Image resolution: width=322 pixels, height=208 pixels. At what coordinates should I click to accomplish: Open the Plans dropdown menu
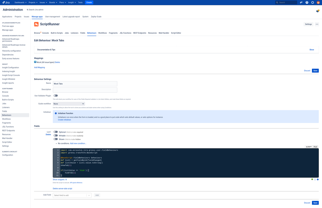pos(62,3)
